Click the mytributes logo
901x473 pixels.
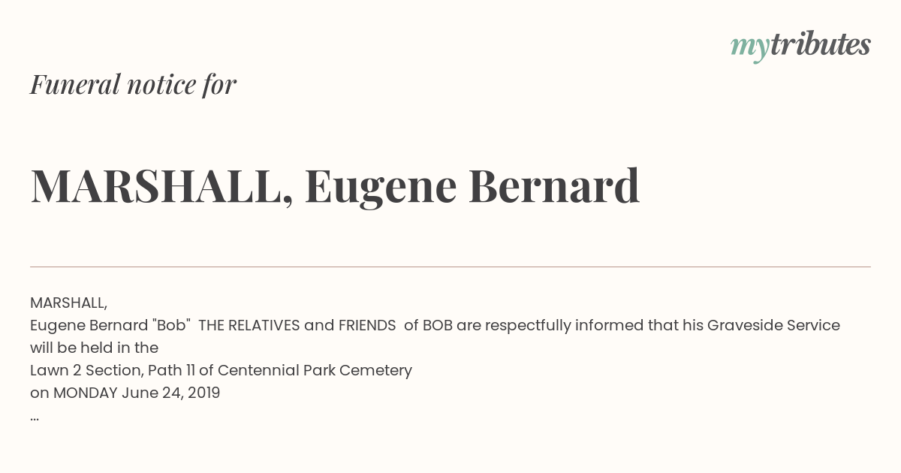point(800,46)
